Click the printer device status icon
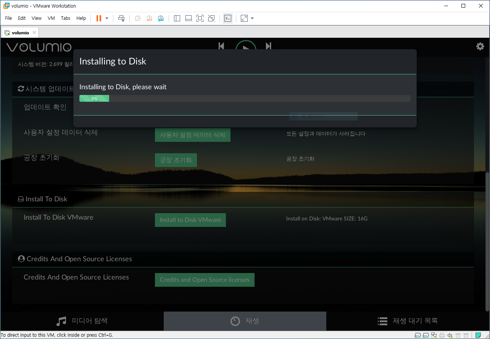This screenshot has width=490, height=339. (x=442, y=336)
